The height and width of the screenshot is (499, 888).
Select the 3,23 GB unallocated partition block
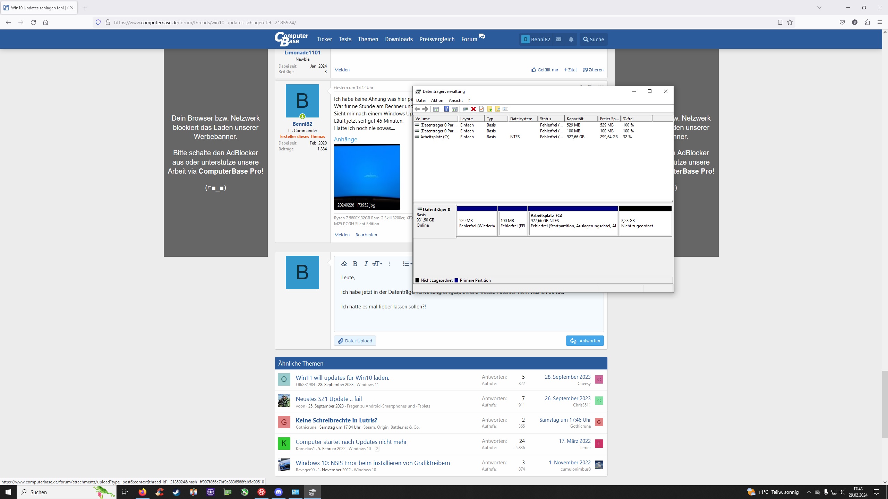(x=645, y=223)
